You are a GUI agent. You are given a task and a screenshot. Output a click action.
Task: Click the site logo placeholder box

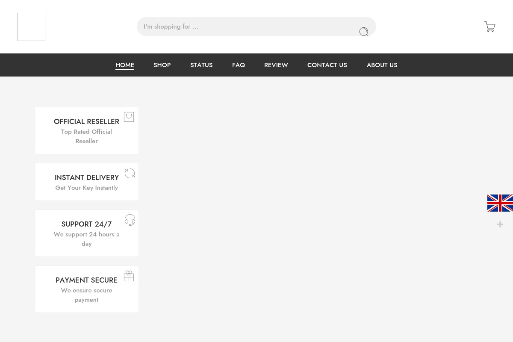[x=31, y=27]
